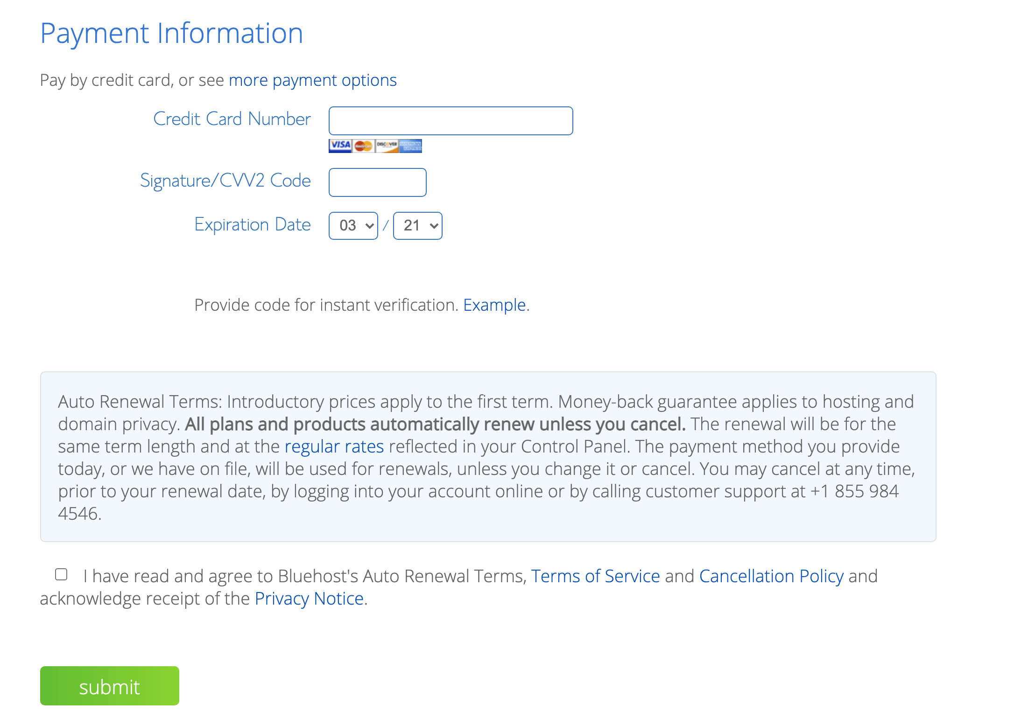The width and height of the screenshot is (1014, 725).
Task: Open more payment options link
Action: pyautogui.click(x=313, y=80)
